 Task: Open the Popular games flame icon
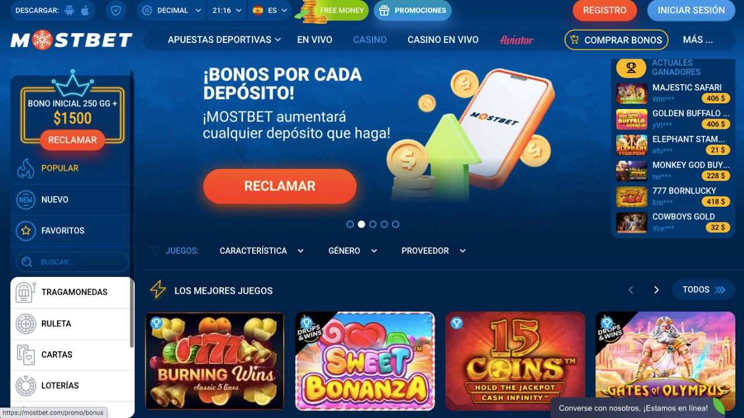pos(26,168)
